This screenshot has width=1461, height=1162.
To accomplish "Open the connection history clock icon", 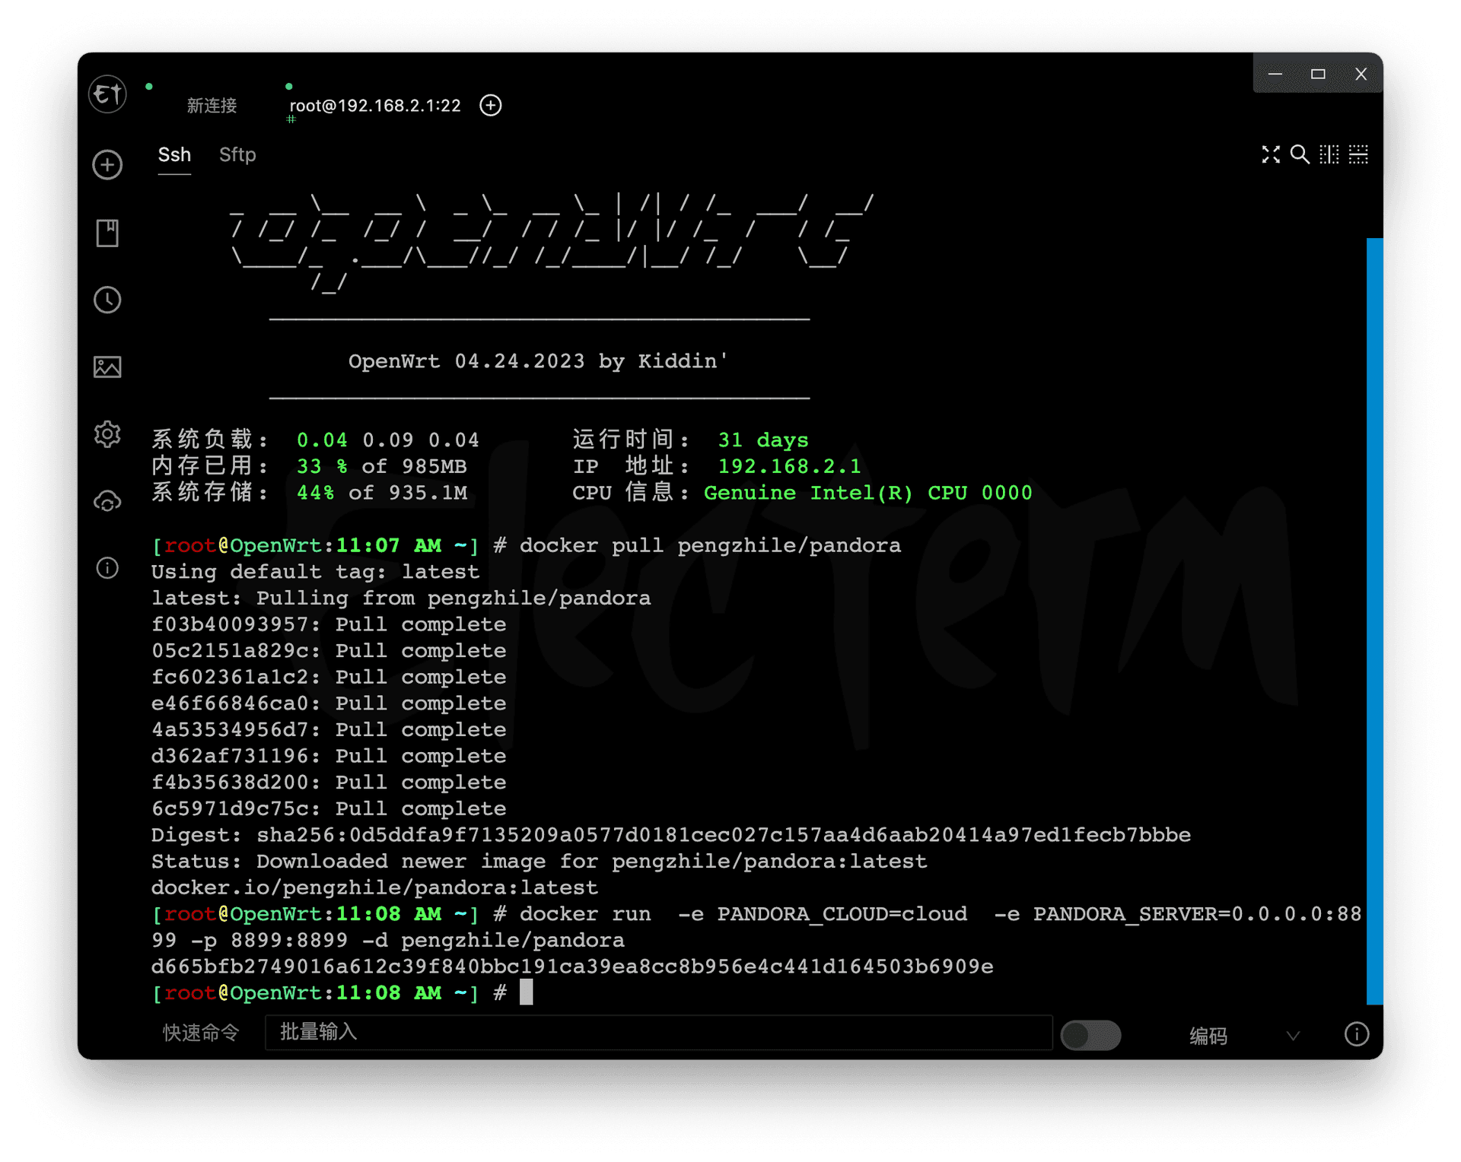I will (107, 300).
